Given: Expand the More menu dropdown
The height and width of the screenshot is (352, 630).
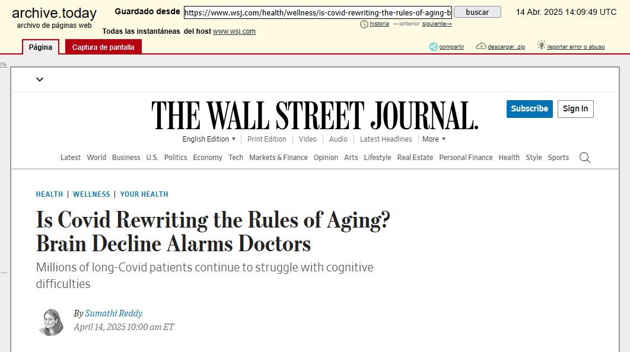Looking at the screenshot, I should point(434,139).
